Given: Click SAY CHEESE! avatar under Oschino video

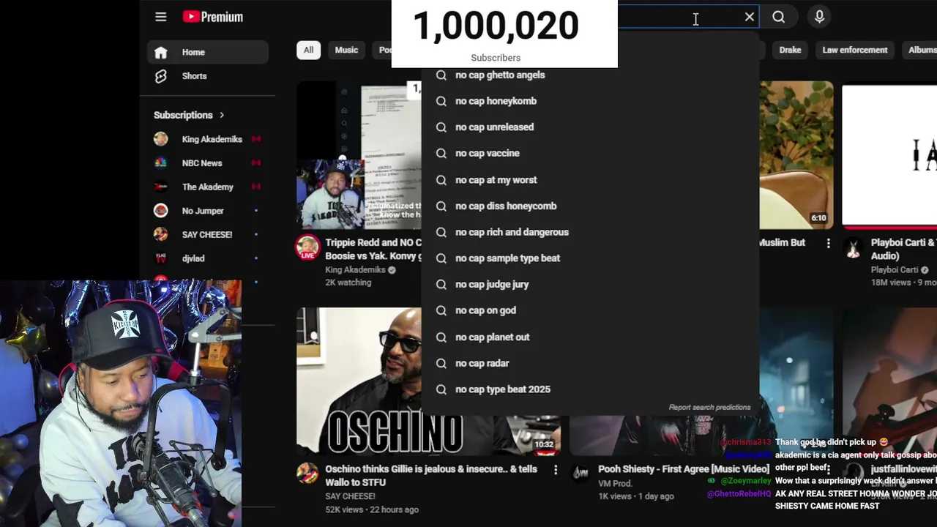Looking at the screenshot, I should point(307,474).
